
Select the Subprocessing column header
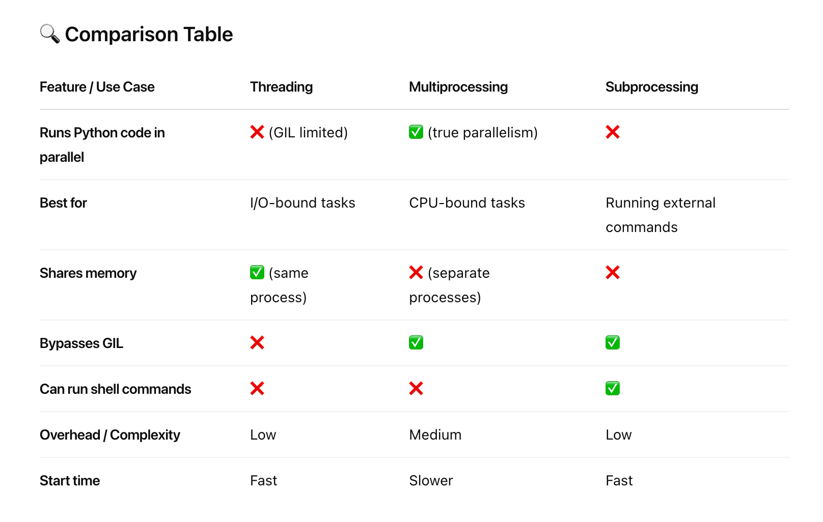point(652,87)
